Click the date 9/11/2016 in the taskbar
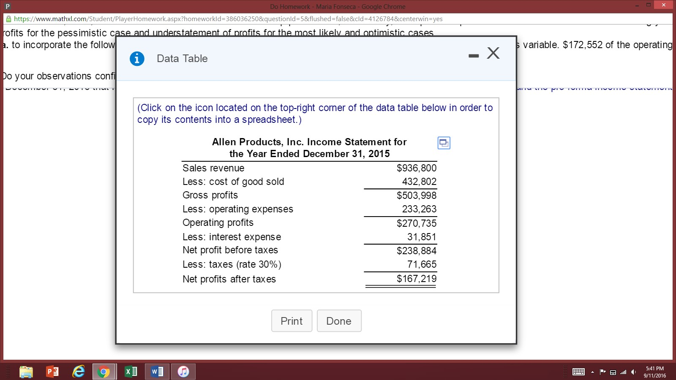 coord(654,375)
